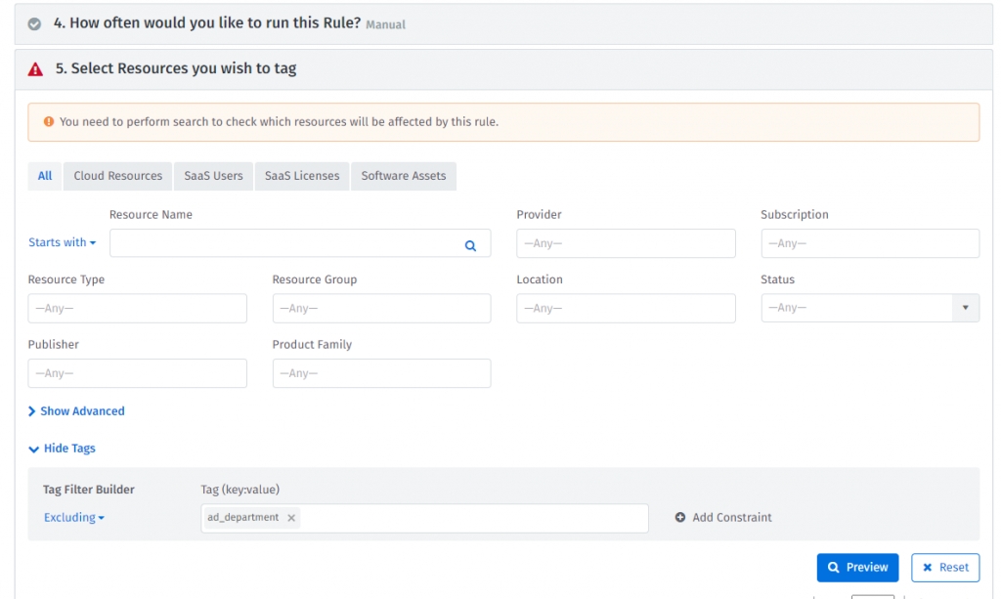Click the Preview button
Image resolution: width=1001 pixels, height=599 pixels.
coord(857,567)
